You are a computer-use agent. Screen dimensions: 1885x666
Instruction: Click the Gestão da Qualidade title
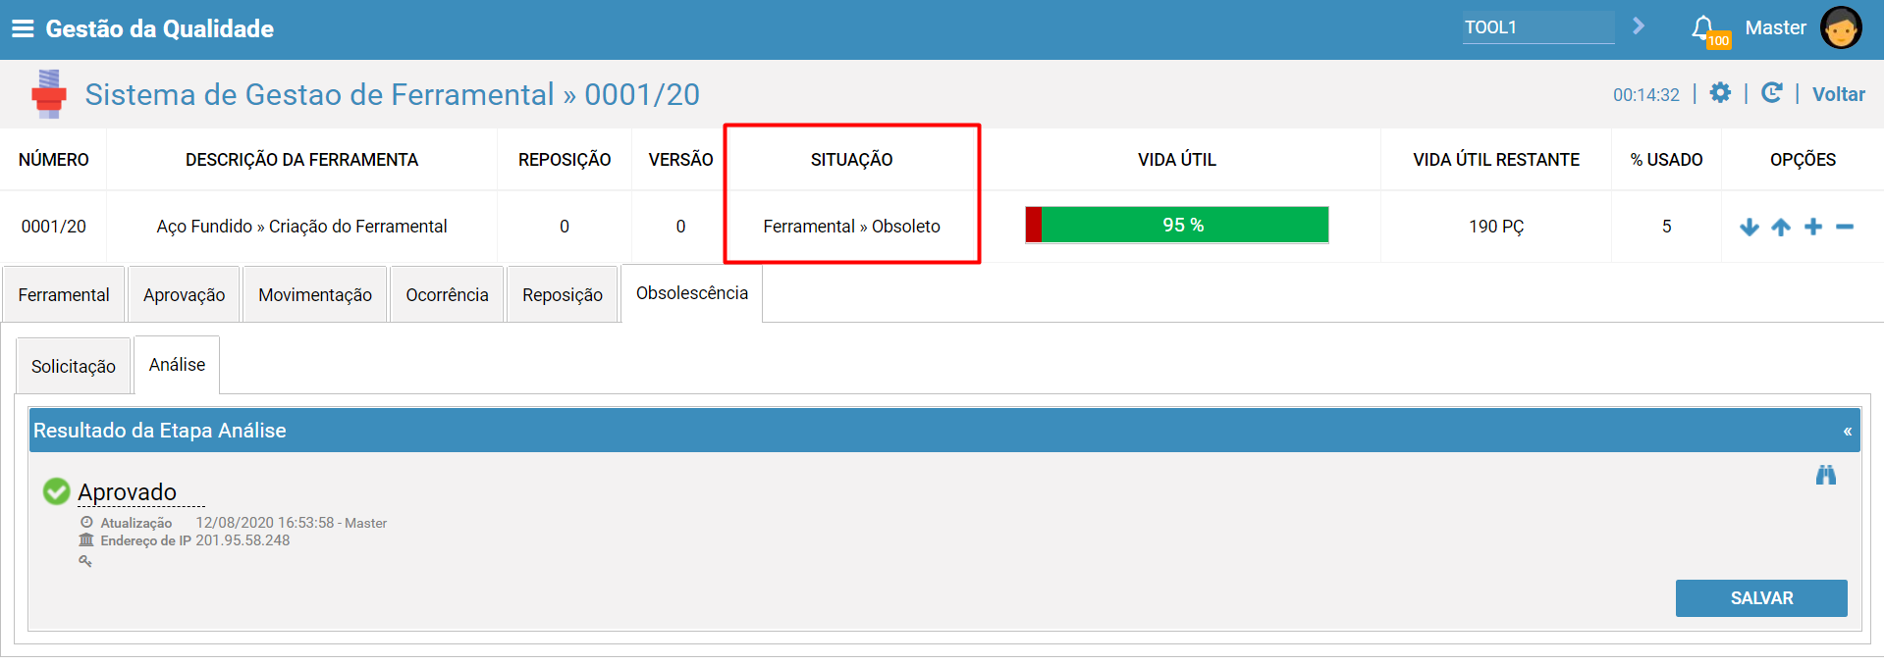160,28
